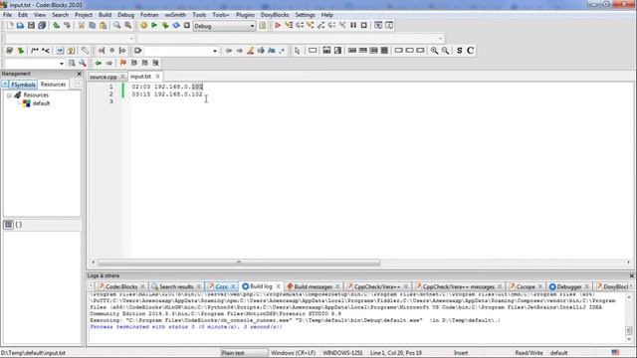Click the Build and run icon
The height and width of the screenshot is (358, 637).
point(165,26)
